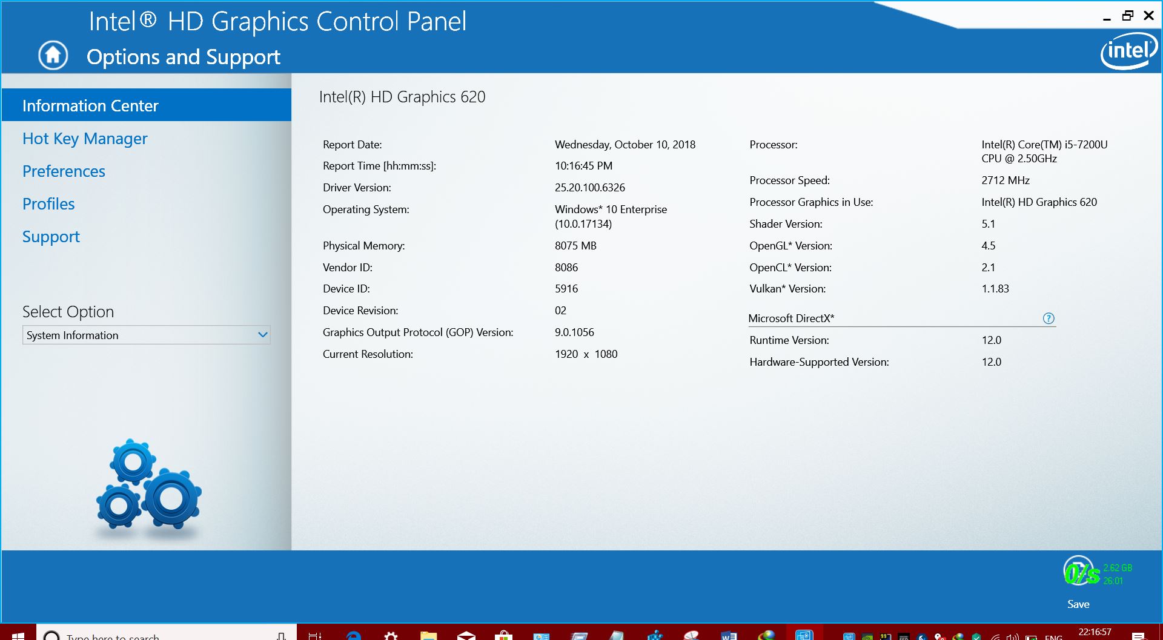Click Runtime Version label

coord(789,340)
